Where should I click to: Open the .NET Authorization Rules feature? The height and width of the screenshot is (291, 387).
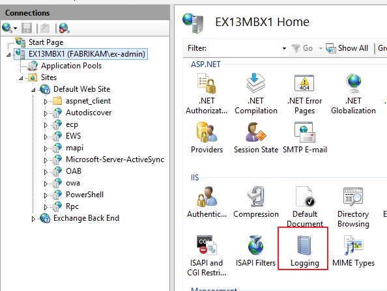[x=207, y=94]
